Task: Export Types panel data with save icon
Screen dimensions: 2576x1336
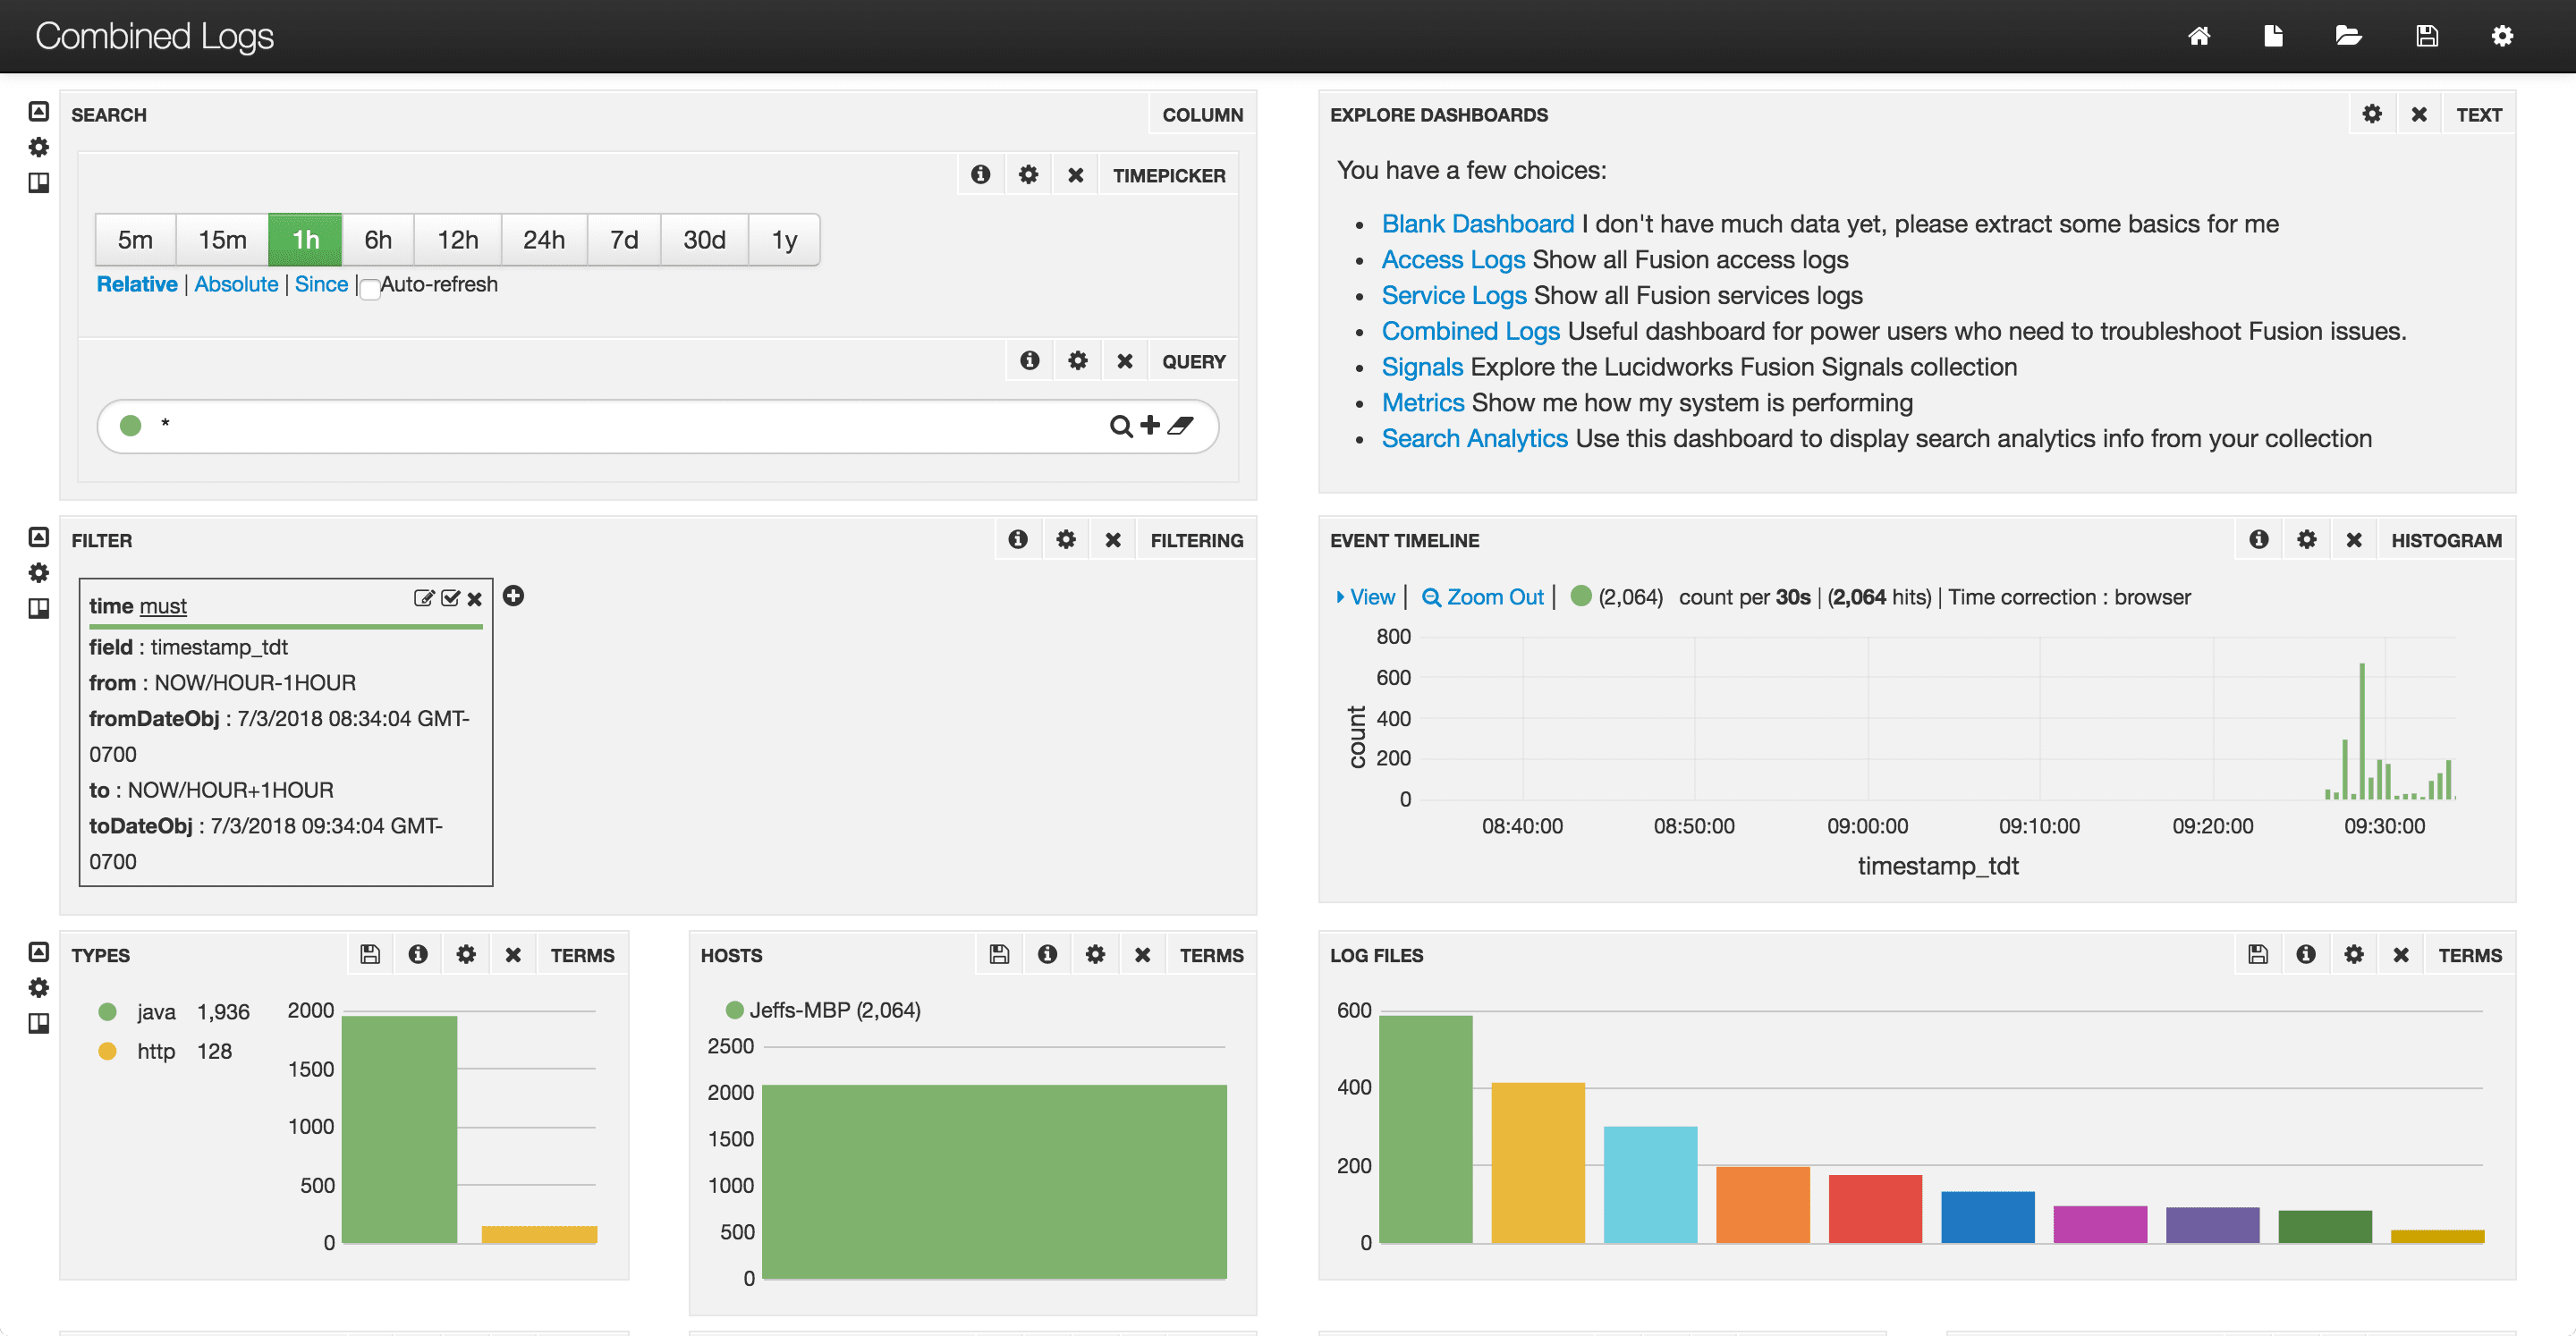Action: click(x=370, y=955)
